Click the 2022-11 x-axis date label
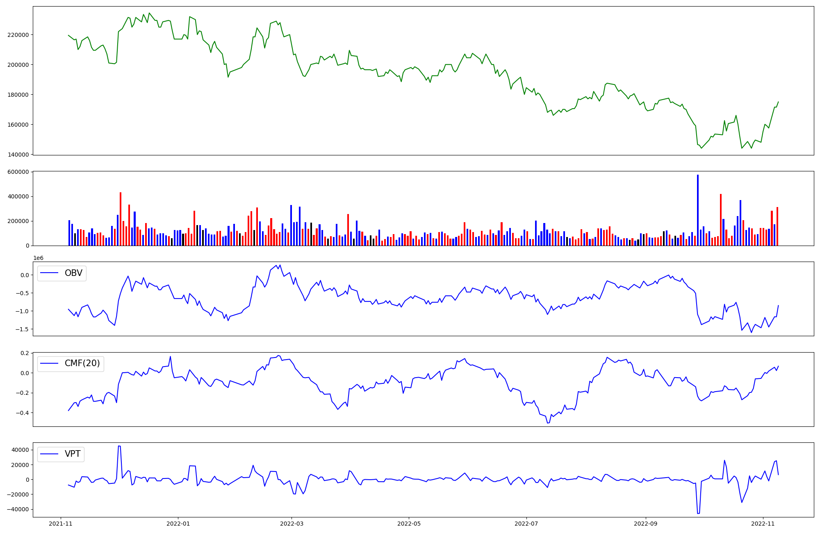This screenshot has height=533, width=820. click(763, 524)
